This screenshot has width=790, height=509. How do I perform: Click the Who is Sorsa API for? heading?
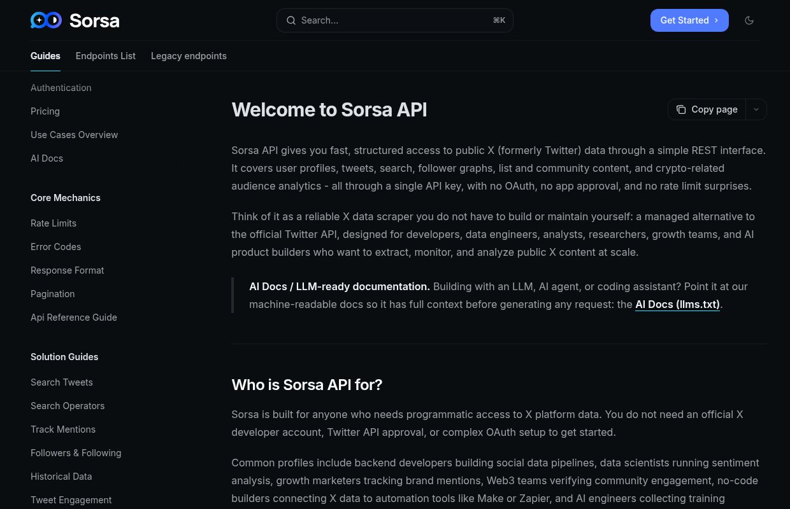pyautogui.click(x=307, y=385)
